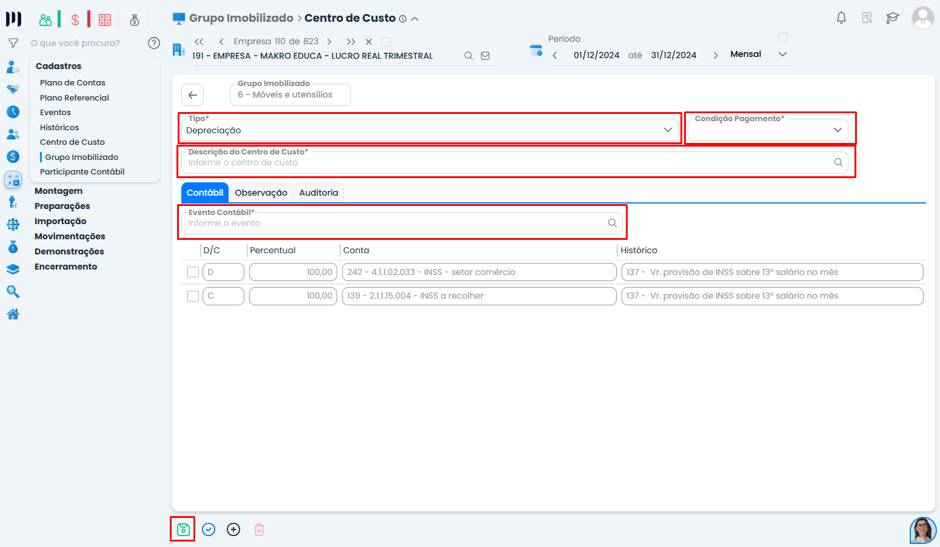
Task: Click the green save icon at bottom
Action: [183, 530]
